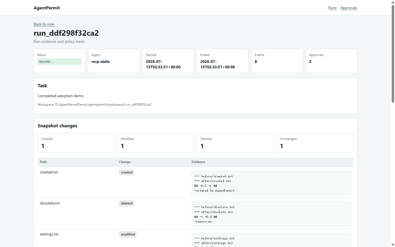Image resolution: width=395 pixels, height=247 pixels.
Task: Click the 'Task' section heading
Action: [x=42, y=86]
